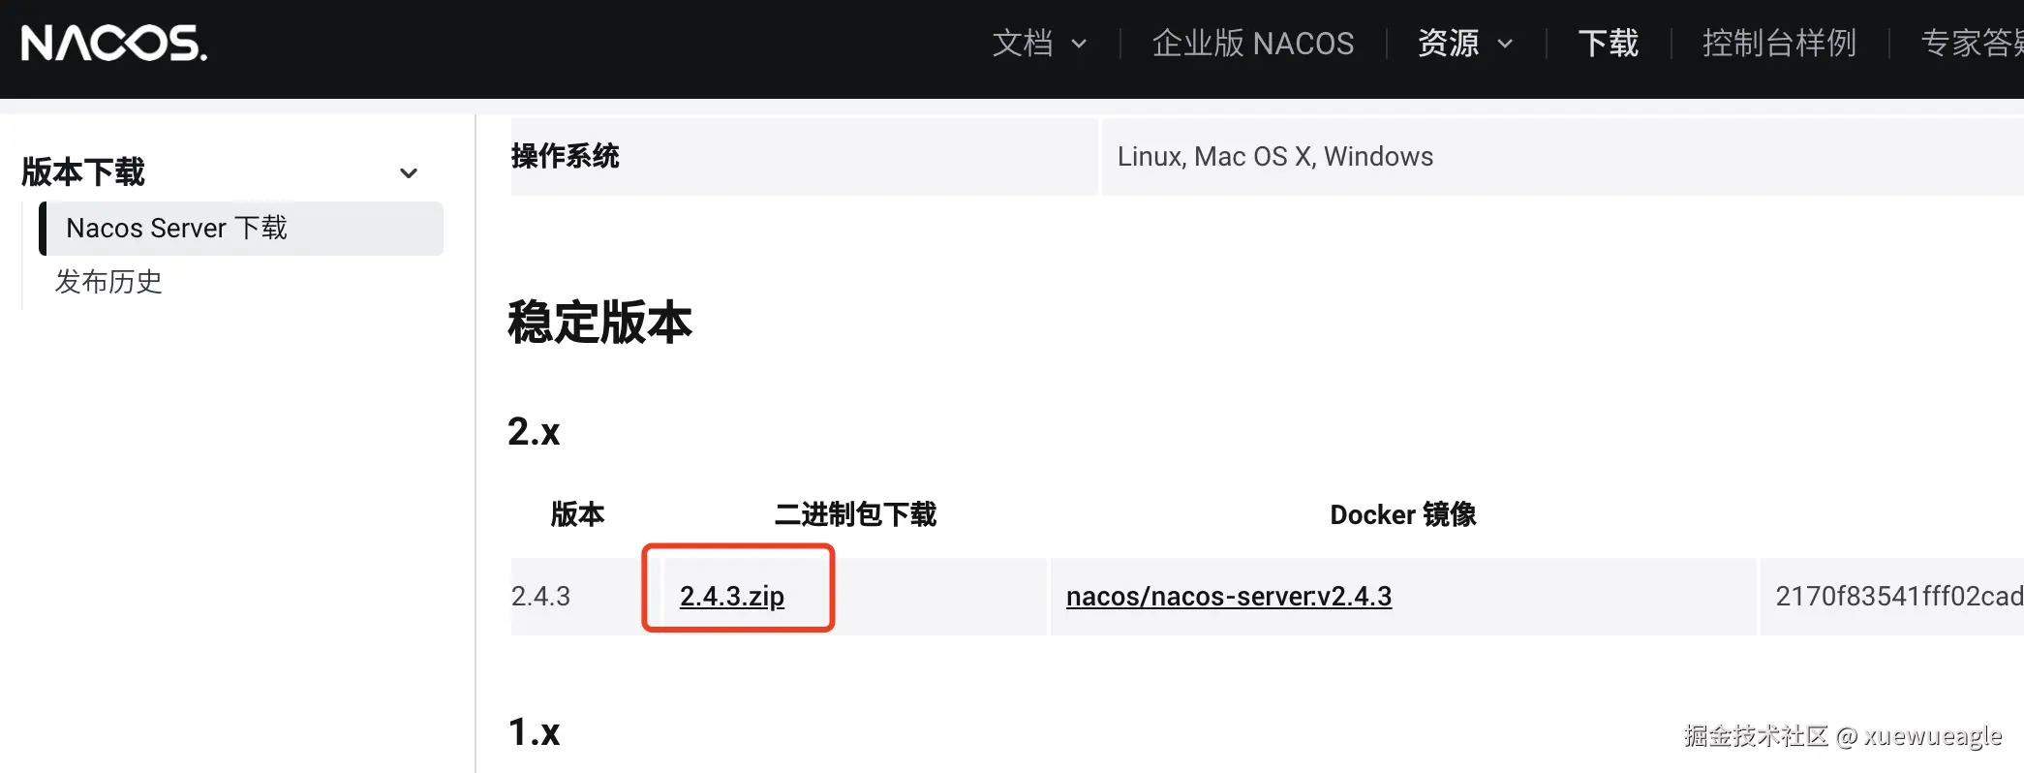Screen dimensions: 2024x773
Task: Open the 资源 navigation menu
Action: coord(1448,44)
